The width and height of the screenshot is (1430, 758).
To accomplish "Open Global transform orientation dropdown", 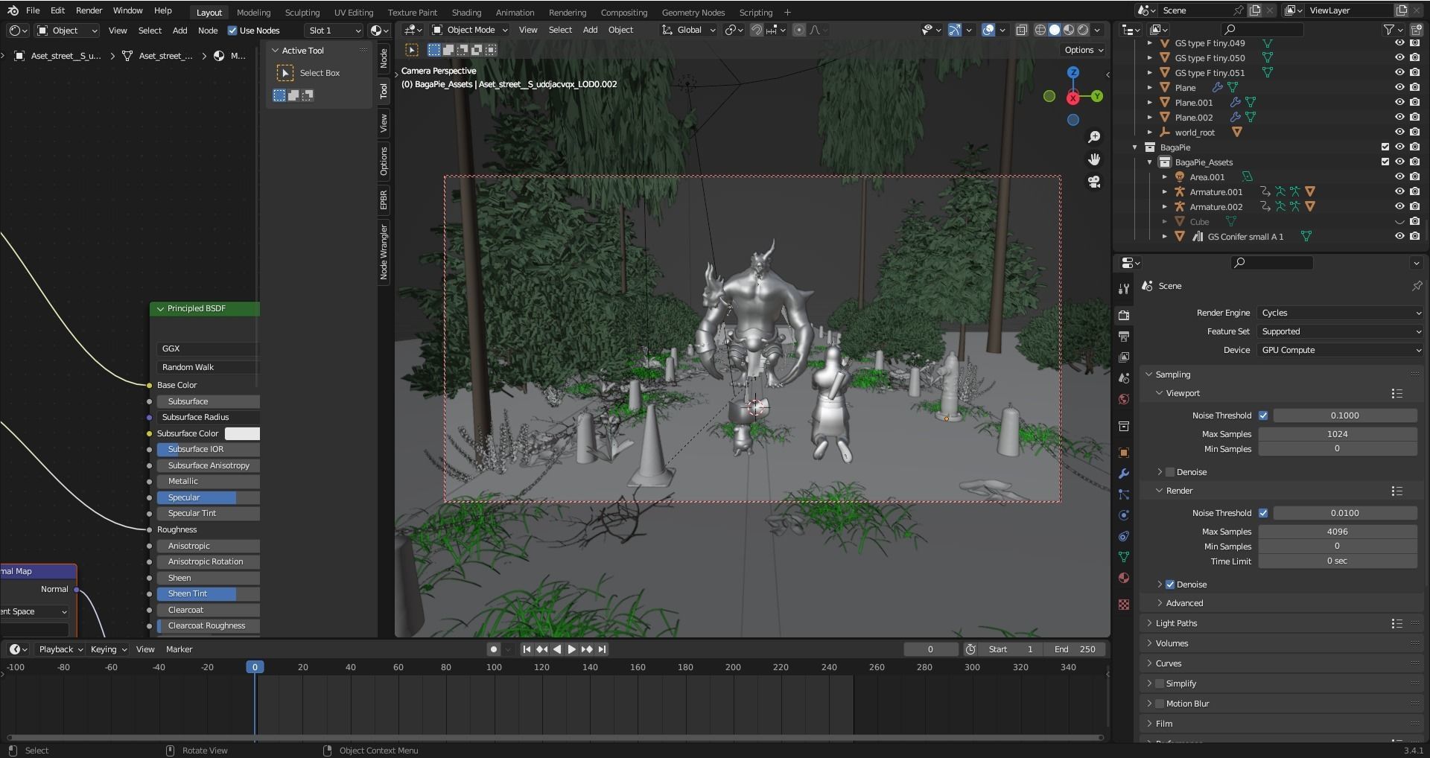I will click(689, 30).
